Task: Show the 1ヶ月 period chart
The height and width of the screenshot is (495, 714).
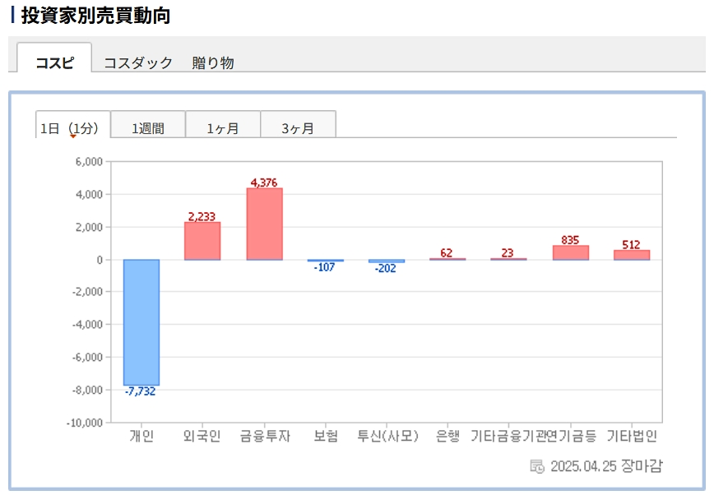Action: coord(223,128)
